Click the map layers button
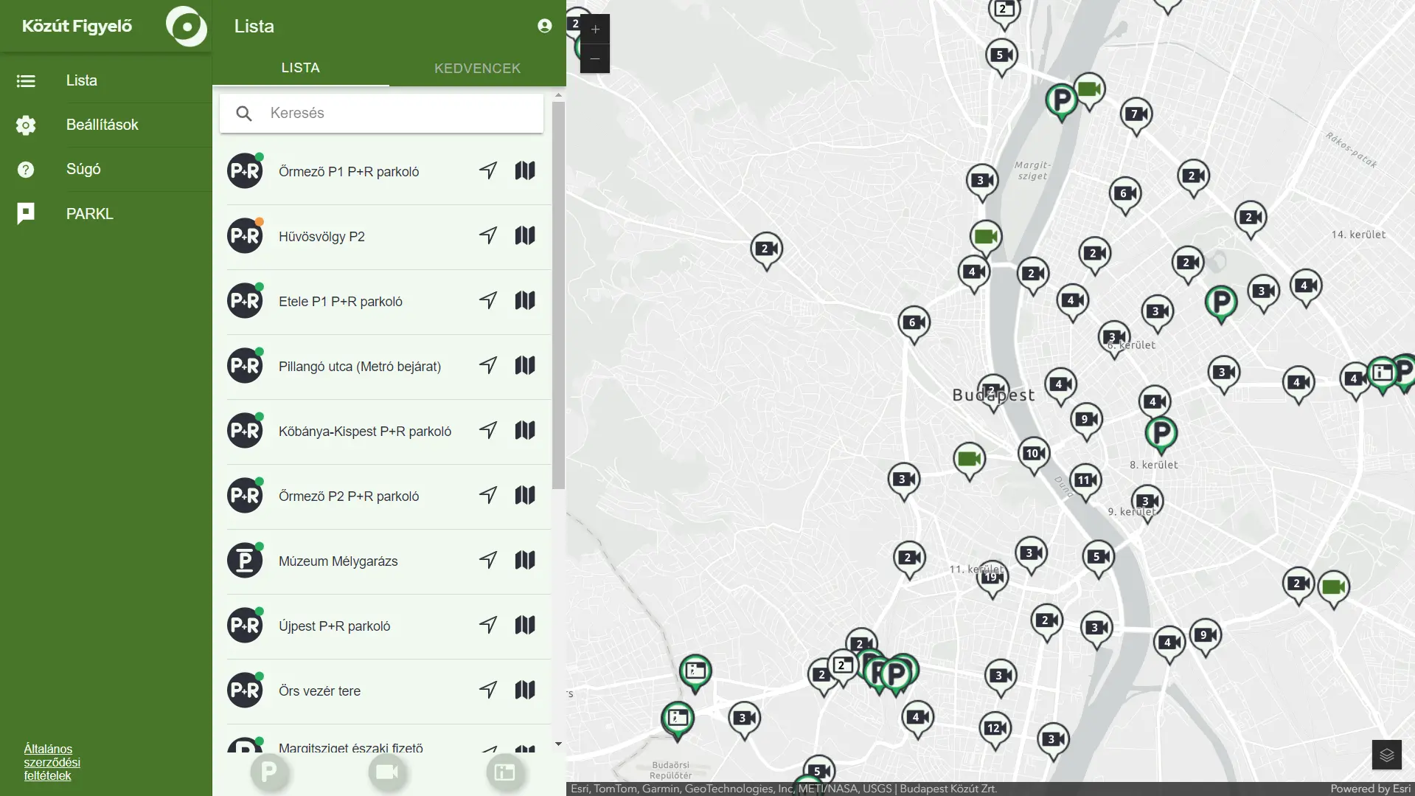 [x=1386, y=755]
